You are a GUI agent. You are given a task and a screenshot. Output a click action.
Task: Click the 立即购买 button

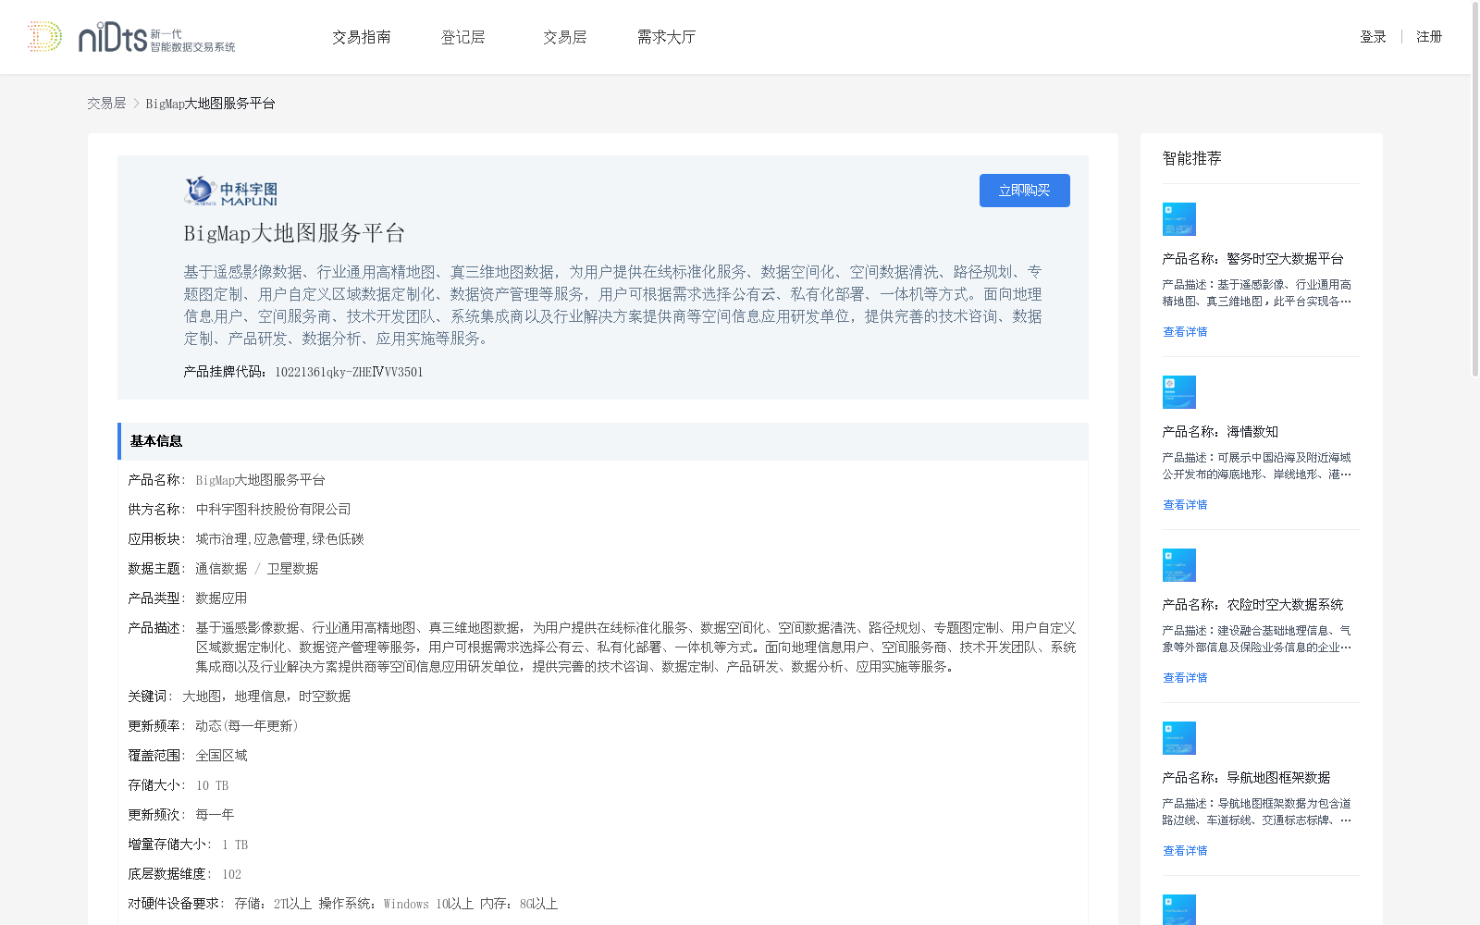pyautogui.click(x=1025, y=191)
